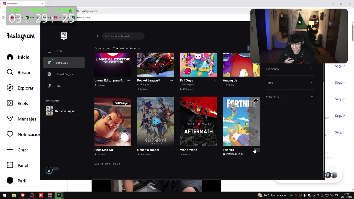This screenshot has width=354, height=199.
Task: Click Instalar under Among Us
Action: pyautogui.click(x=228, y=85)
